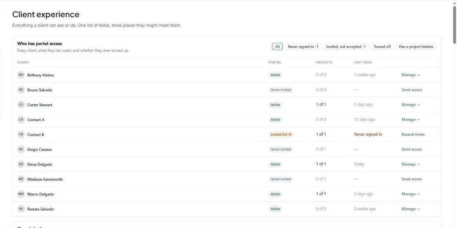457x228 pixels.
Task: Open Manage for Marco Delgado
Action: tap(411, 194)
